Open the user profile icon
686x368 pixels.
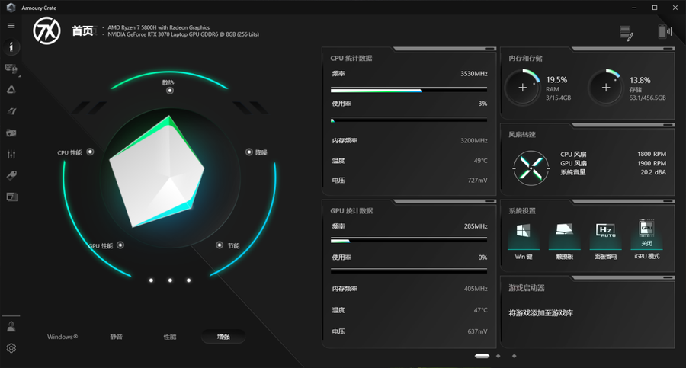point(11,326)
